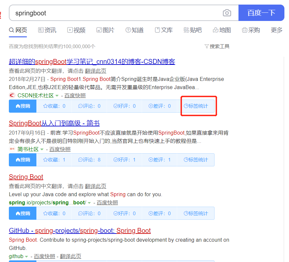This screenshot has width=289, height=262.
Task: Switch to the 文库 tab
Action: pos(164,30)
